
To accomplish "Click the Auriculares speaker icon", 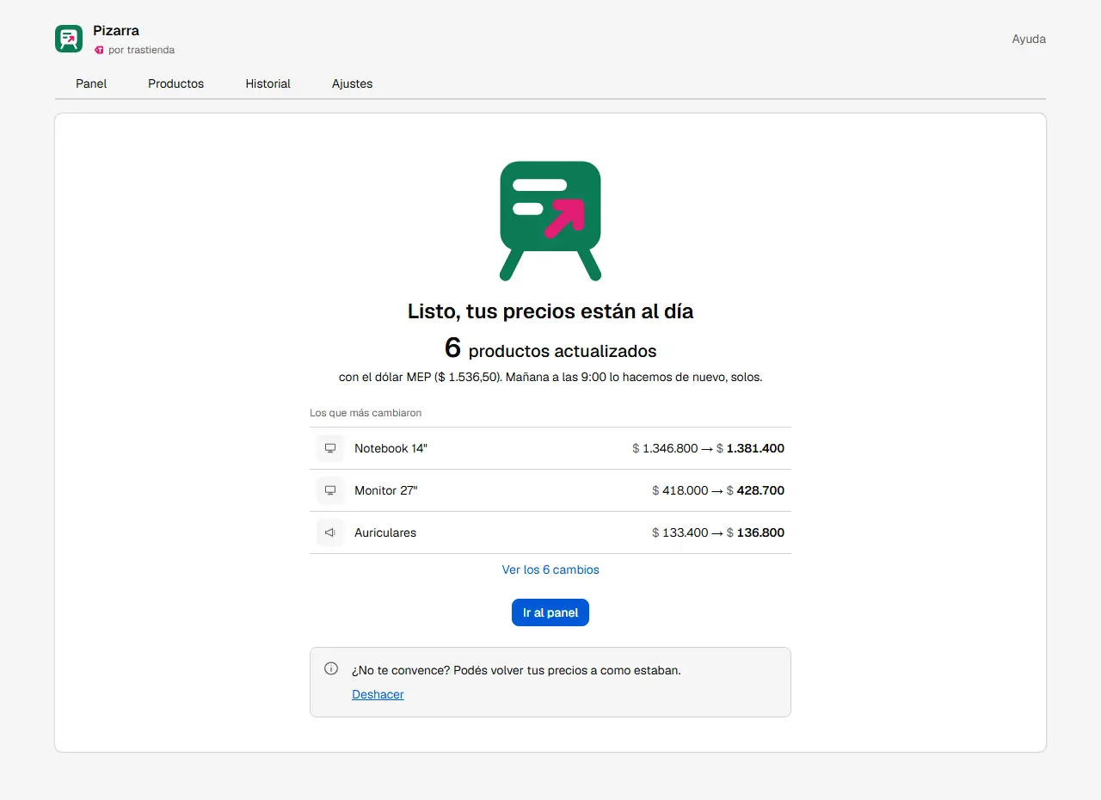I will (x=330, y=532).
